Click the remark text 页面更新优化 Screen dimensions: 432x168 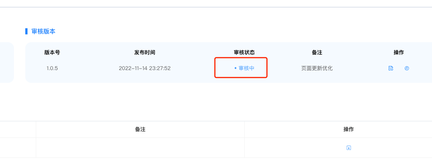pyautogui.click(x=317, y=68)
